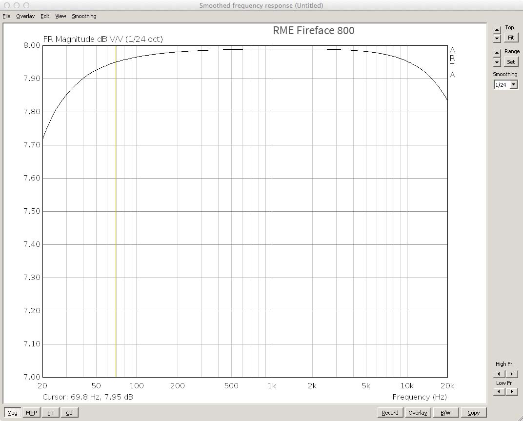Click the Fit button
Image resolution: width=523 pixels, height=421 pixels.
[511, 38]
